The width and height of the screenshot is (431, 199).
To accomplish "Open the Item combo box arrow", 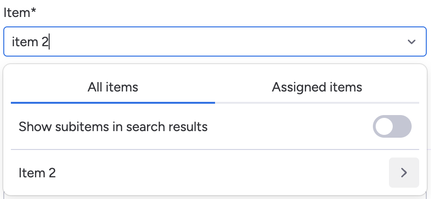I will (x=411, y=42).
